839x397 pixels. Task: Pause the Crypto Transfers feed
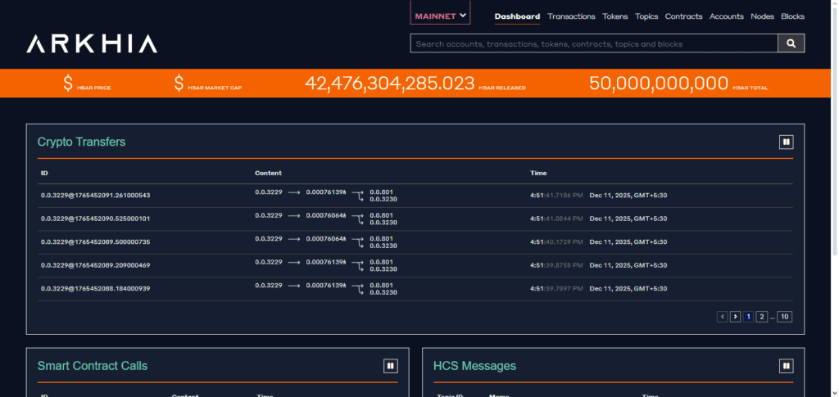pos(786,142)
